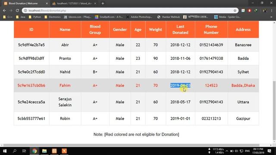Viewport: 276px width, 155px height.
Task: Open XAMPP icon on taskbar
Action: 54,151
